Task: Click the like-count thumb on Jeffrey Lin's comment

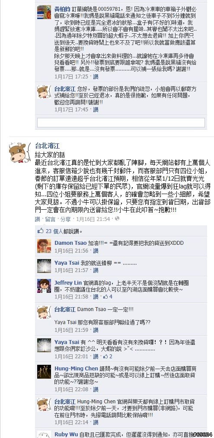Action: point(105,297)
